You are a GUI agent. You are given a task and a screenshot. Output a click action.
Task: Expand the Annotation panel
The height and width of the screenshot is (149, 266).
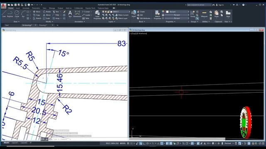click(80, 22)
